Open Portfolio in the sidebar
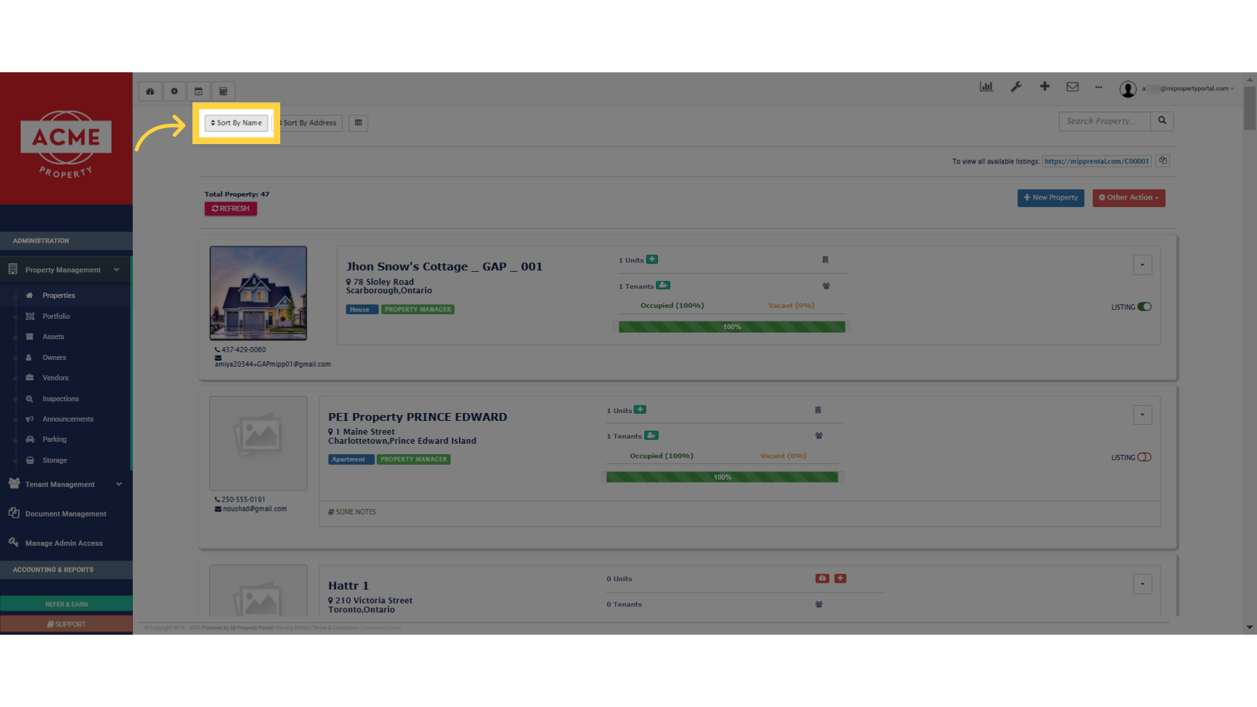1257x707 pixels. click(x=56, y=317)
